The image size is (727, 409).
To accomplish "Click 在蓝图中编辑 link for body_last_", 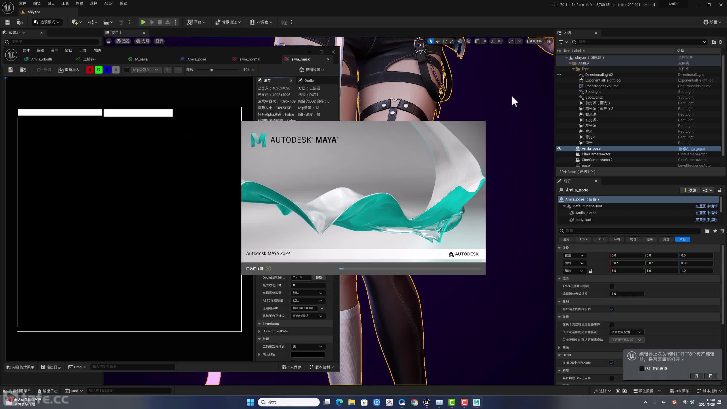I will (x=706, y=220).
